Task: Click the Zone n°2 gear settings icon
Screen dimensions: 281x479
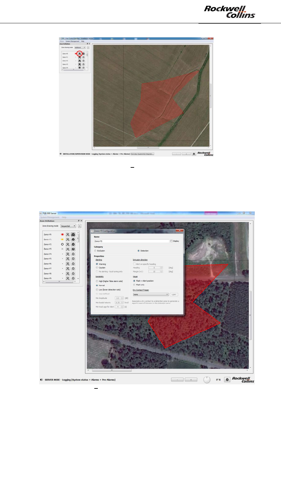Action: pyautogui.click(x=73, y=244)
